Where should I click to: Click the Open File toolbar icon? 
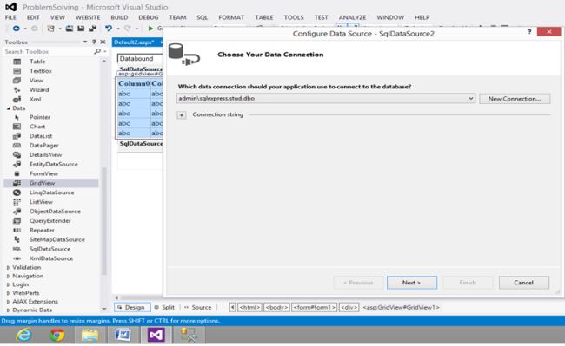point(70,29)
